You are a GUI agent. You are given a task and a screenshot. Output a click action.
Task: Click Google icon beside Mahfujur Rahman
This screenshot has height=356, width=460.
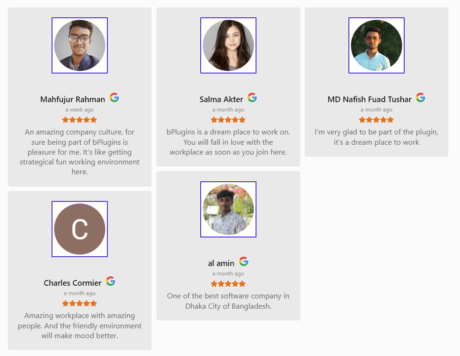coord(114,97)
